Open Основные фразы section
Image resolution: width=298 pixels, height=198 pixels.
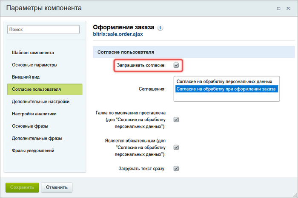(30, 126)
